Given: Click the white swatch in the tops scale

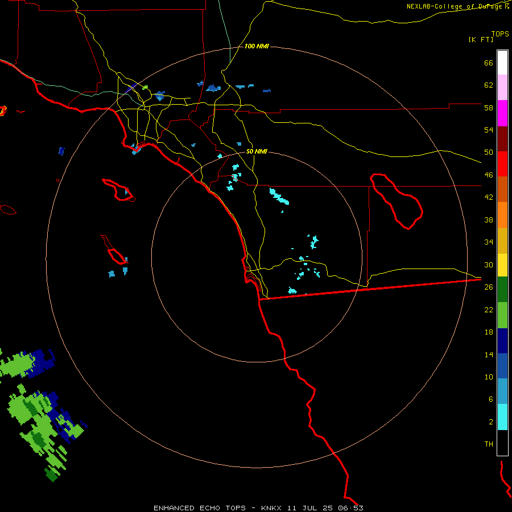Looking at the screenshot, I should (x=502, y=63).
